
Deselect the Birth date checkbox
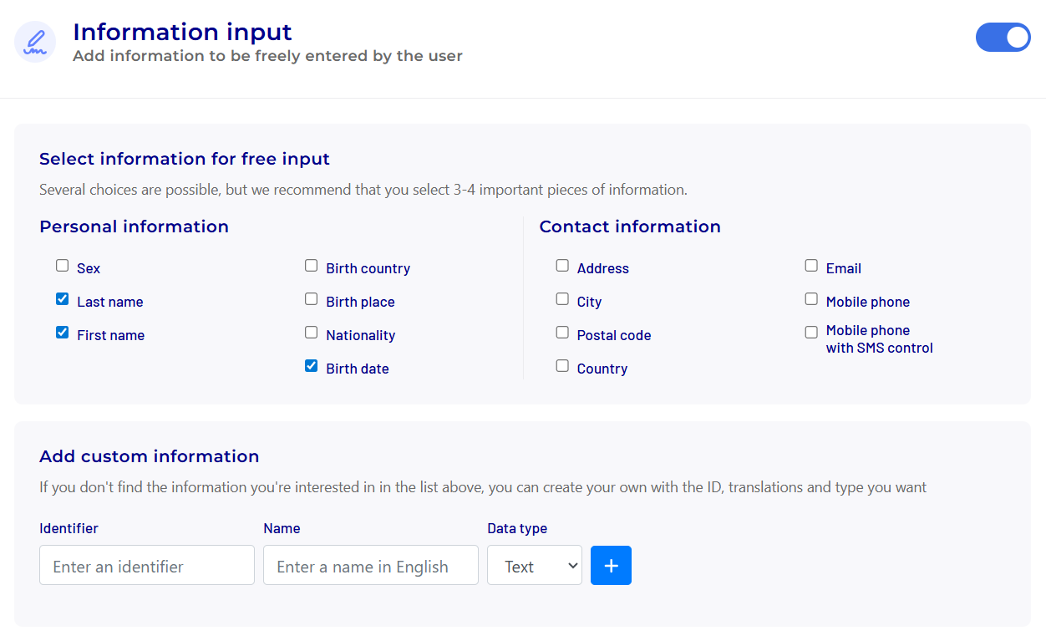(x=312, y=366)
